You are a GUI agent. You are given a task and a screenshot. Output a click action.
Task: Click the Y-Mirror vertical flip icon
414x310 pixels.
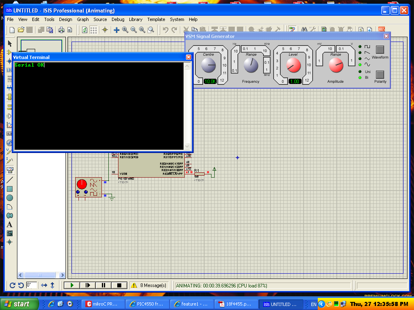pyautogui.click(x=52, y=285)
